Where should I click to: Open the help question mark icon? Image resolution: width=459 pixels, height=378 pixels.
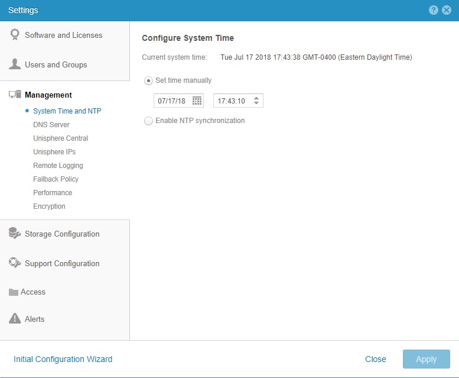(x=434, y=10)
